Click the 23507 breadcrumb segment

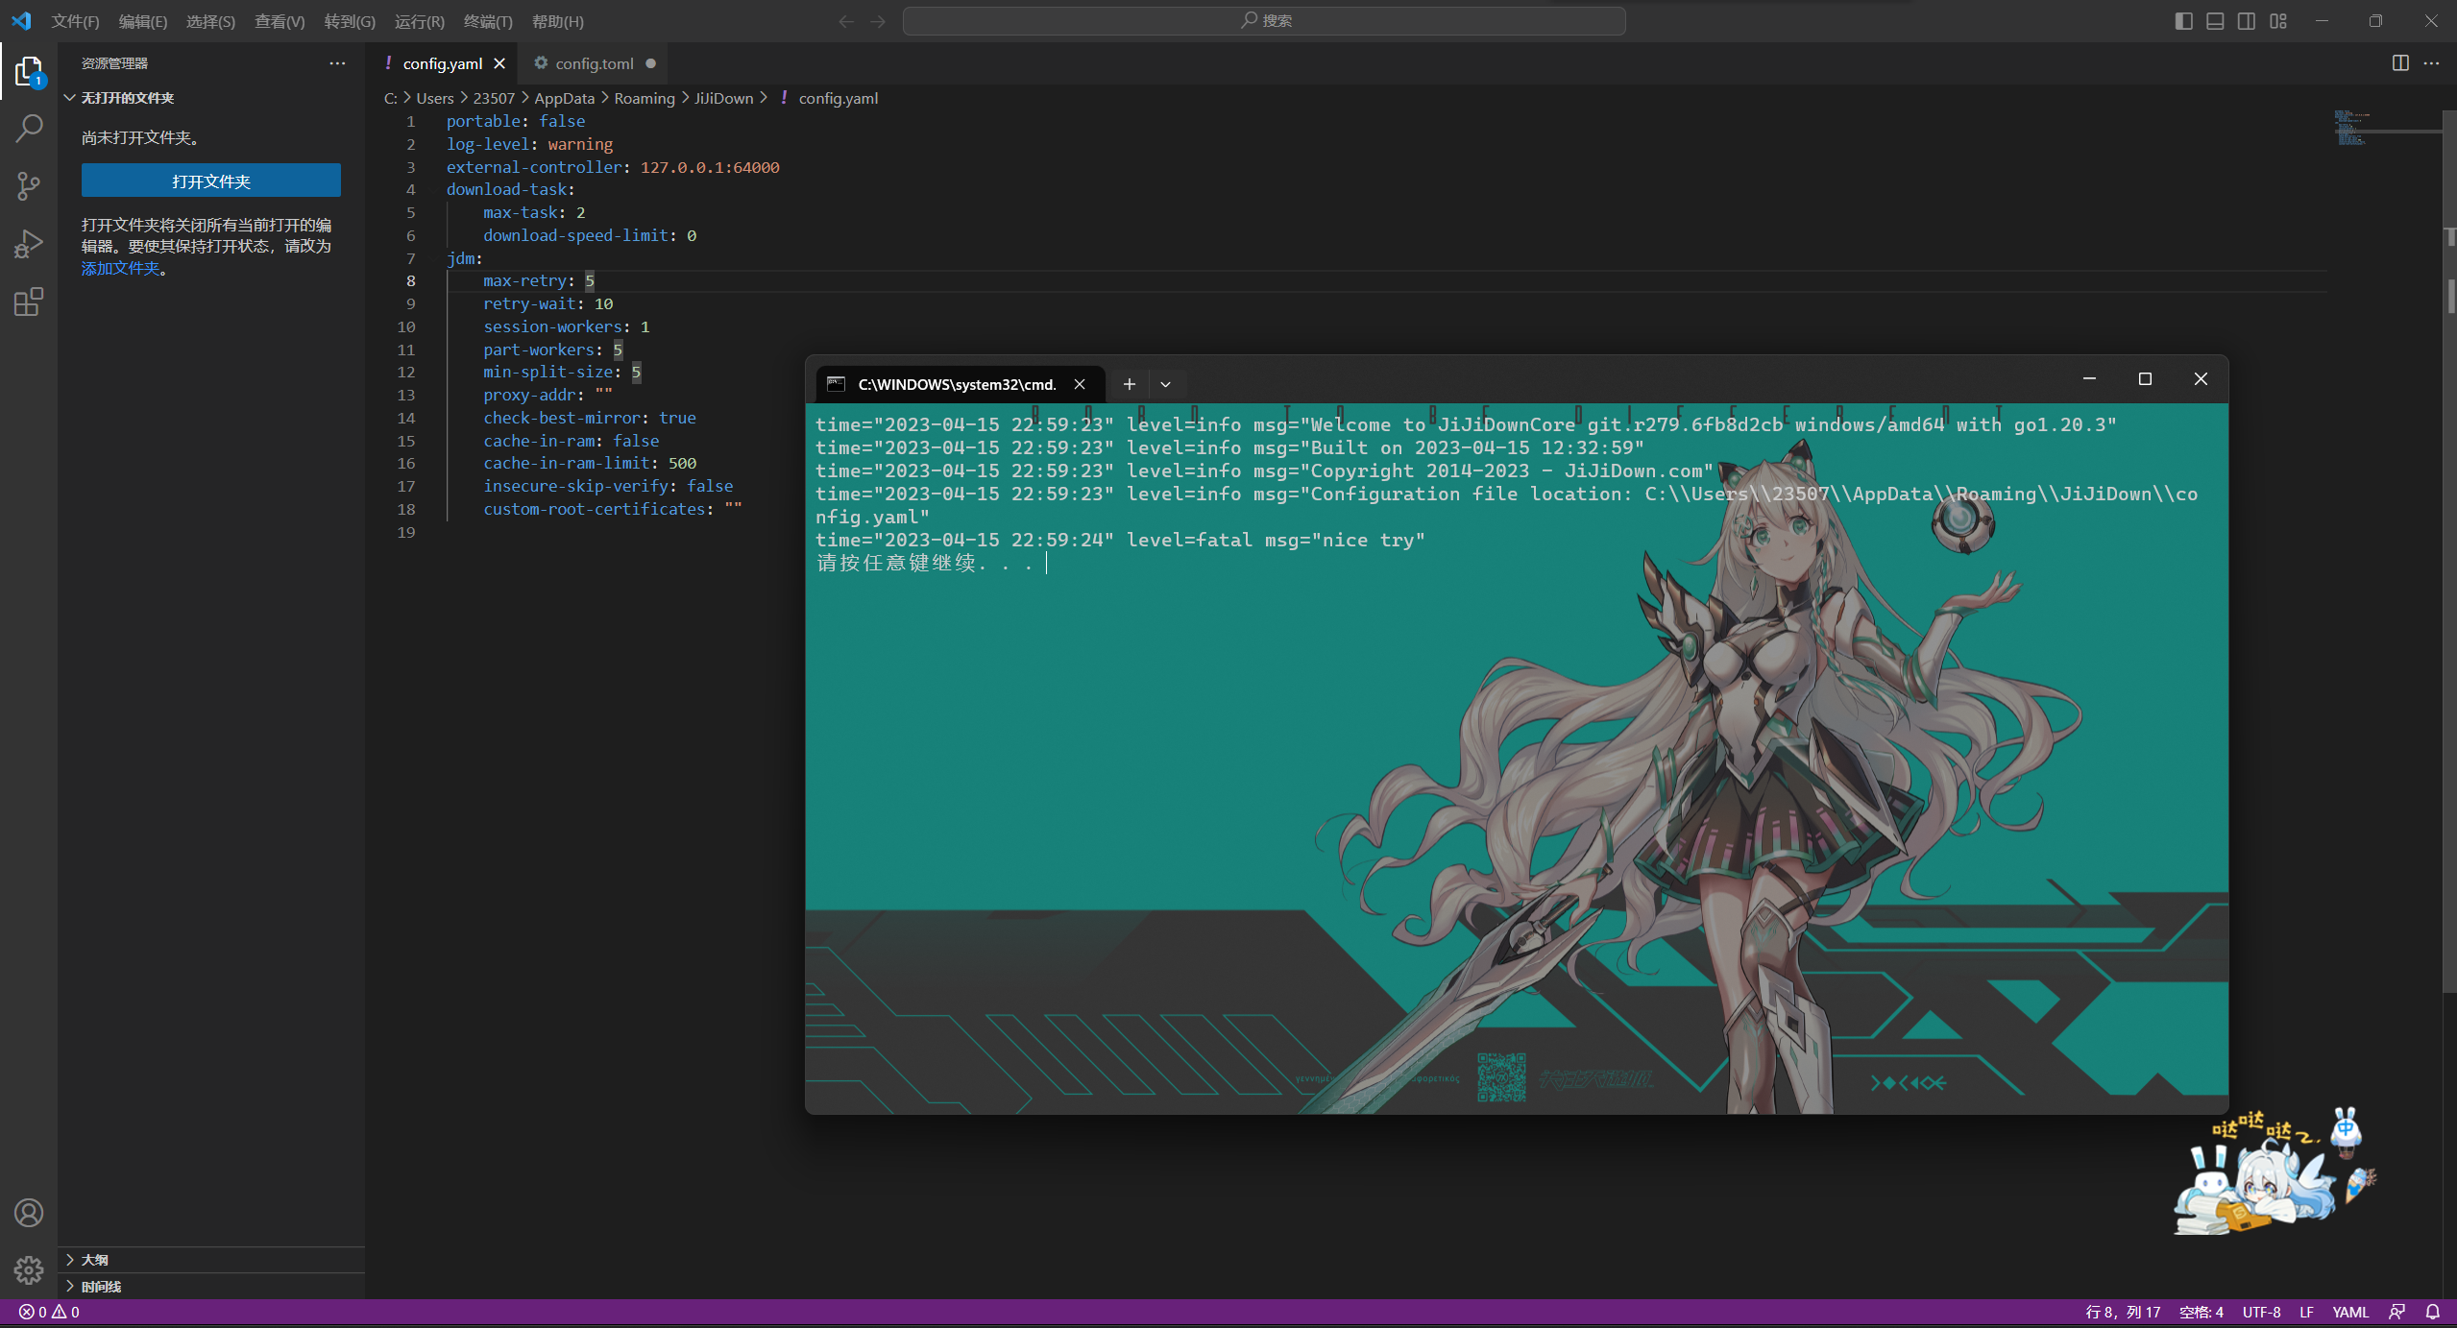pos(494,98)
